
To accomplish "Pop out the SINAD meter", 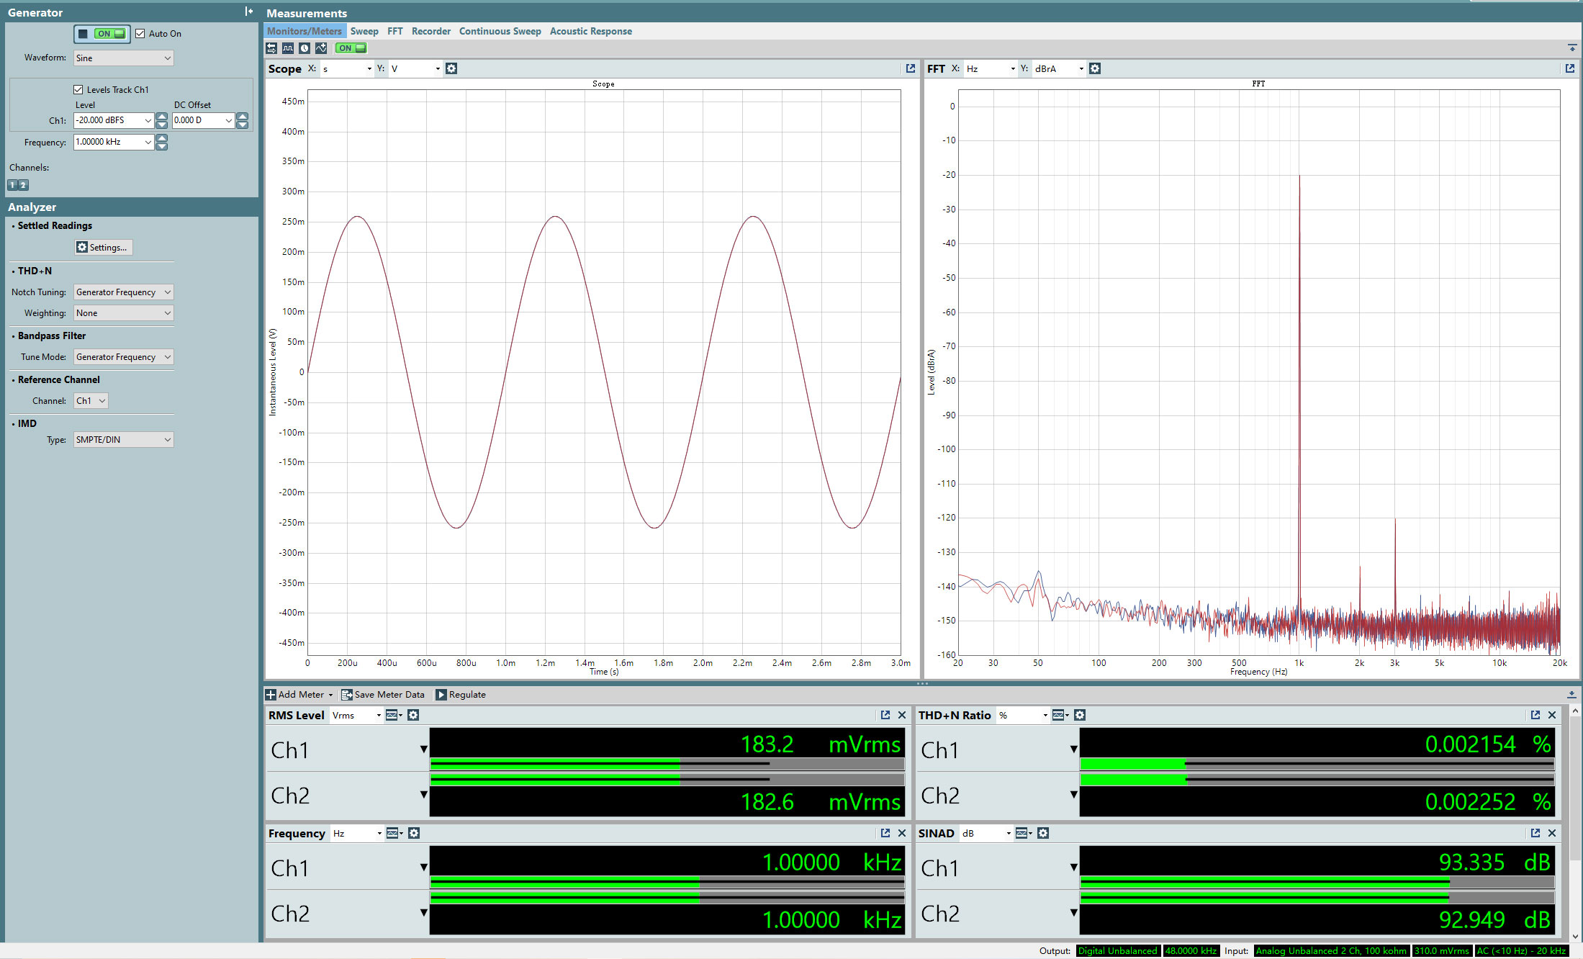I will (x=1535, y=833).
